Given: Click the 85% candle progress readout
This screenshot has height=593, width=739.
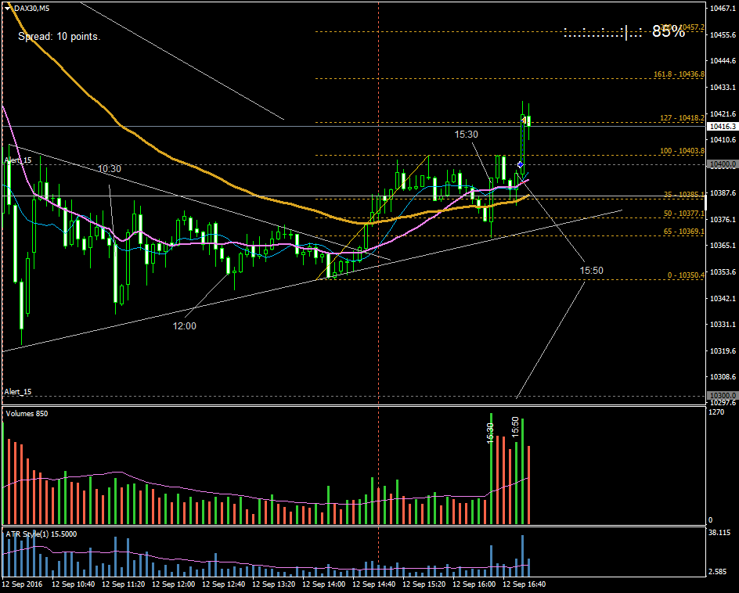Looking at the screenshot, I should pos(668,31).
